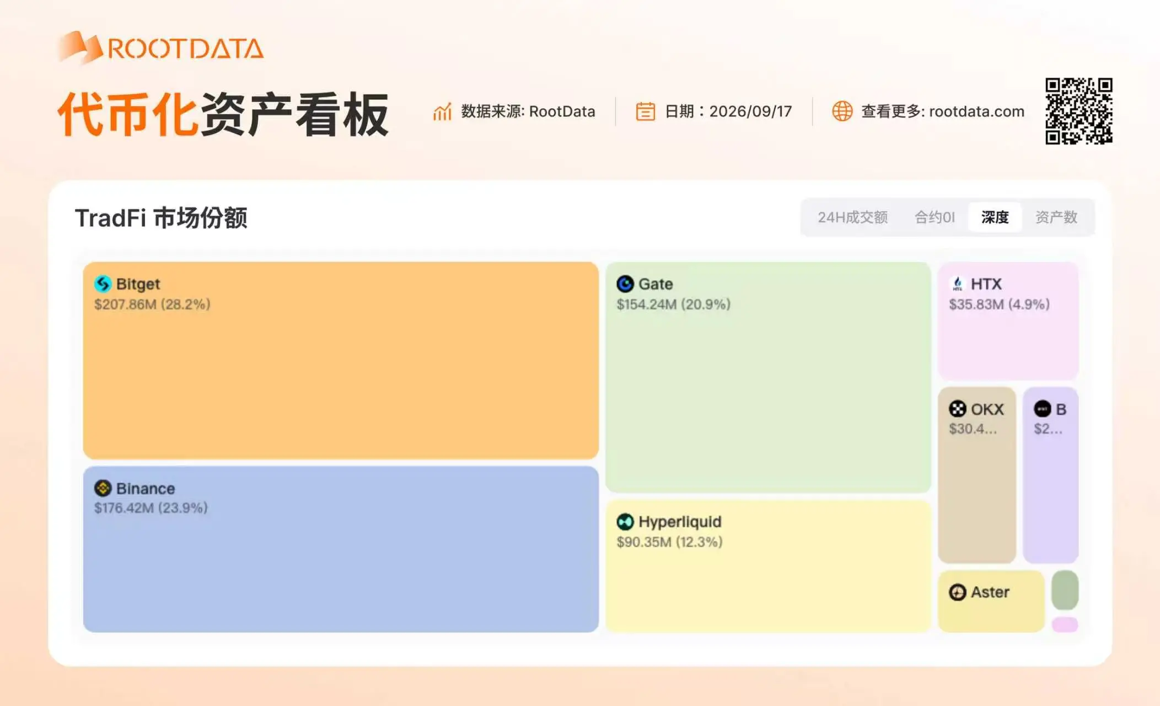
Task: Click the HTX logo icon
Action: point(958,284)
